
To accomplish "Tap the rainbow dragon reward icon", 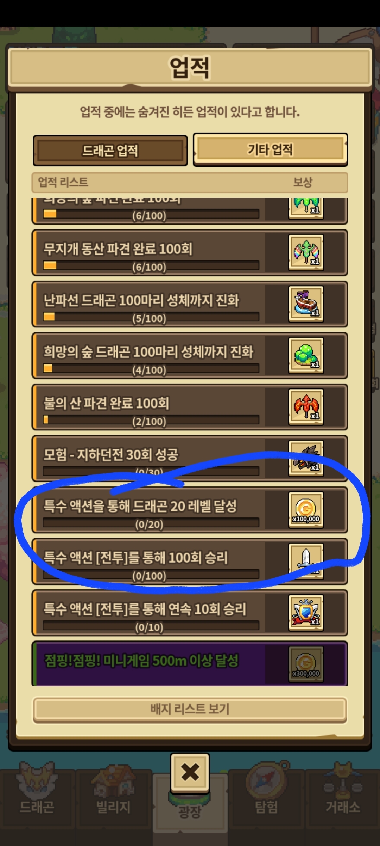I will click(306, 252).
